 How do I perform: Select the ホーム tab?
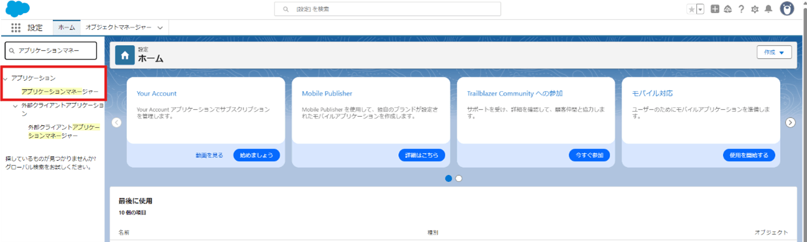[67, 28]
